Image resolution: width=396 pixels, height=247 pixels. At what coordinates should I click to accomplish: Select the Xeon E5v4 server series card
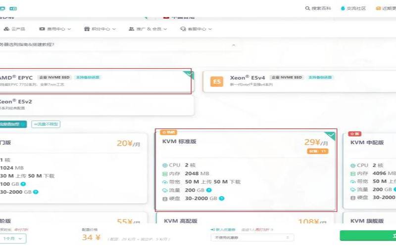click(299, 82)
